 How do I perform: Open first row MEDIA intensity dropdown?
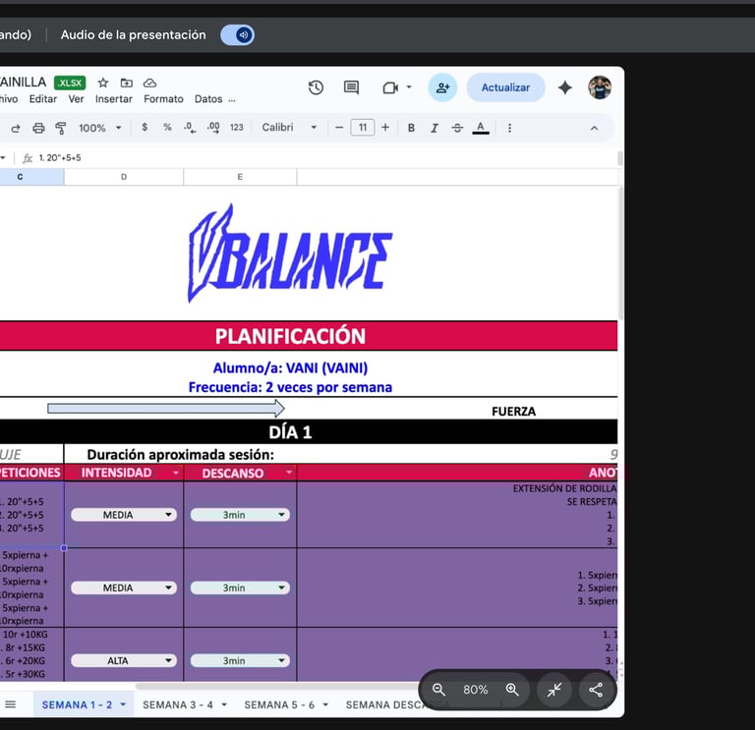(x=124, y=515)
